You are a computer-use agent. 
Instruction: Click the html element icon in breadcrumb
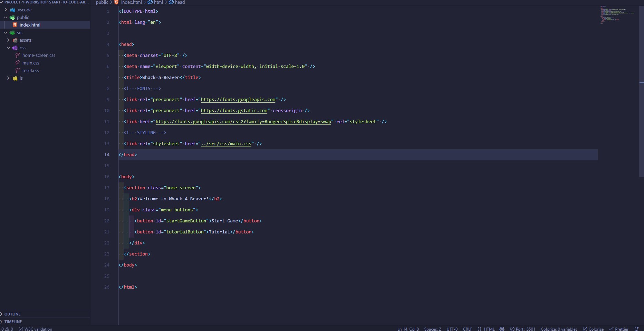(x=150, y=2)
